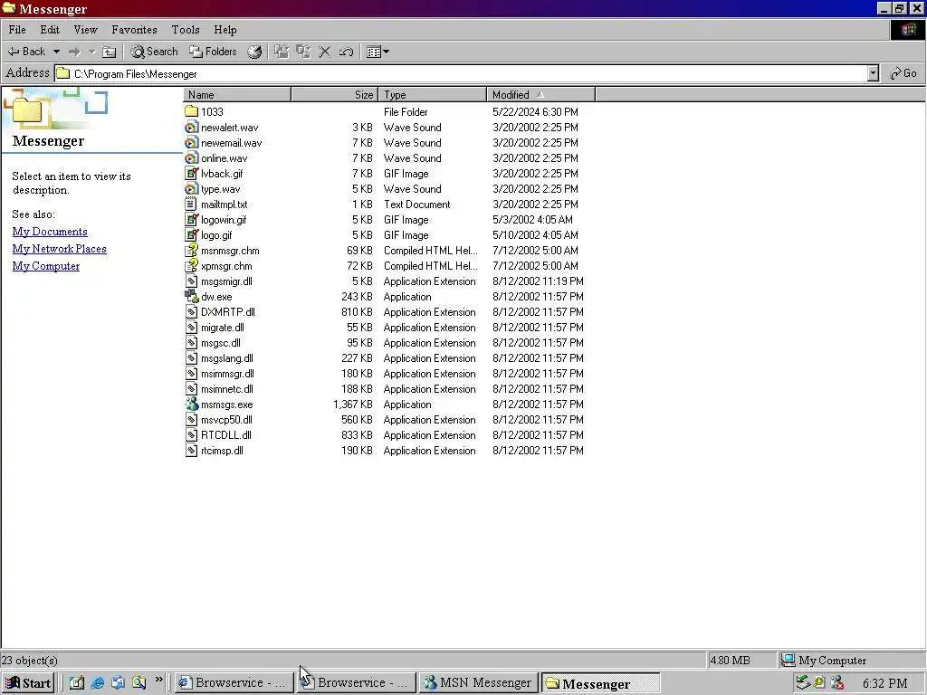
Task: Click the MSN Messenger system tray icon
Action: (836, 683)
